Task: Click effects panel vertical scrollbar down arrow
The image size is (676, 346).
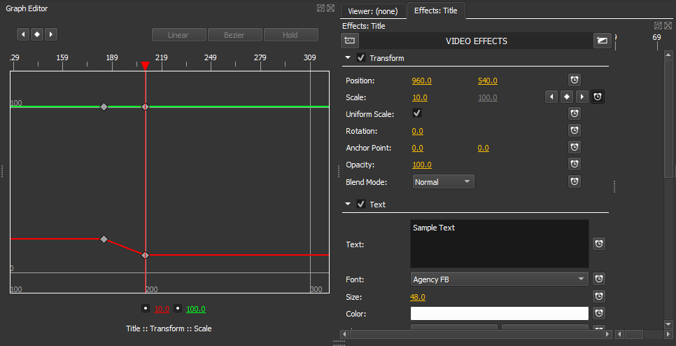Action: (669, 324)
